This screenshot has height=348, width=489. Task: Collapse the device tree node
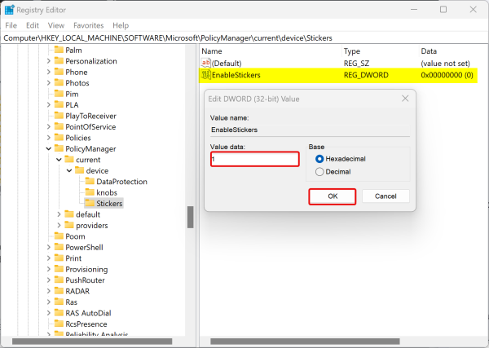pos(71,170)
